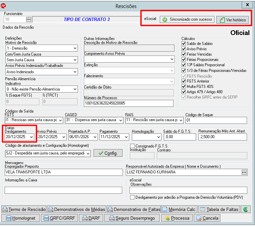Toggle Artigo 479 / Artigo 480 checkbox
Viewport: 255px width, 227px height.
tap(184, 92)
